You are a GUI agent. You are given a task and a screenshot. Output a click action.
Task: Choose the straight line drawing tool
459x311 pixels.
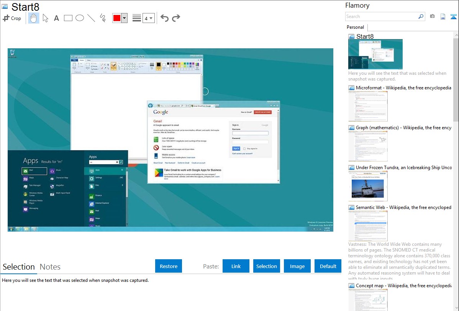(91, 18)
